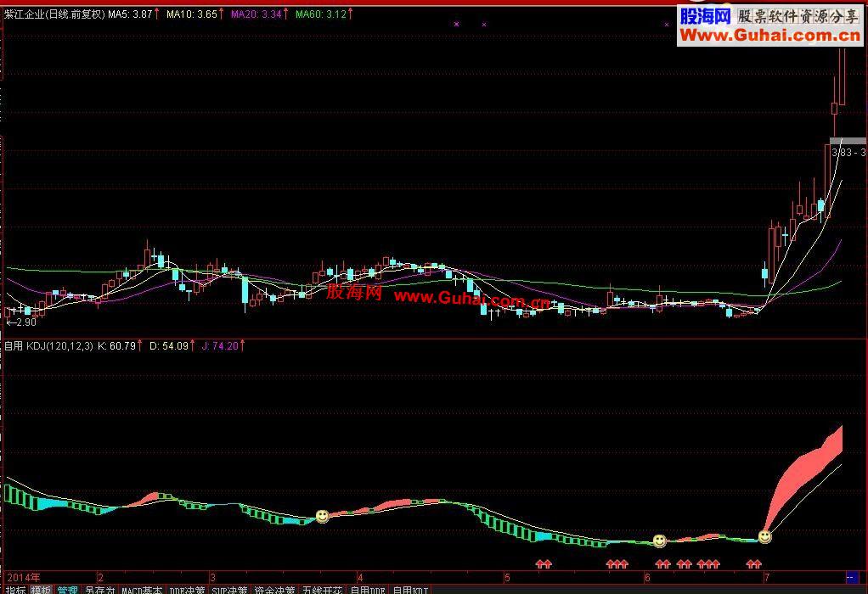This screenshot has height=594, width=868.
Task: Click the 另存为 save-as button
Action: pyautogui.click(x=99, y=590)
